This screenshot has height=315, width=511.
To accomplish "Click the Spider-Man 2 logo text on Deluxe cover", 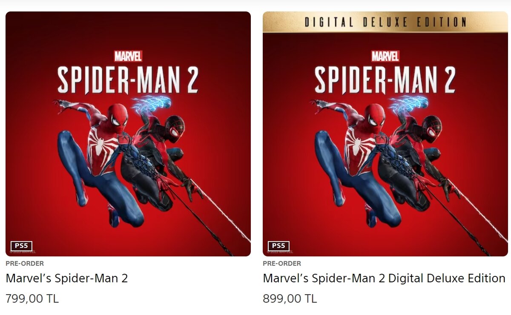I will pos(385,79).
